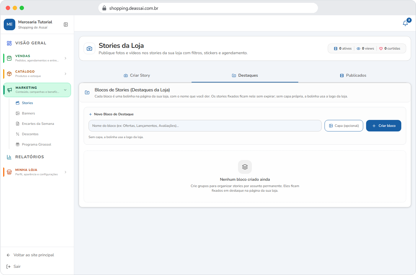Image resolution: width=416 pixels, height=275 pixels.
Task: Click the Catálogo box icon
Action: [9, 74]
